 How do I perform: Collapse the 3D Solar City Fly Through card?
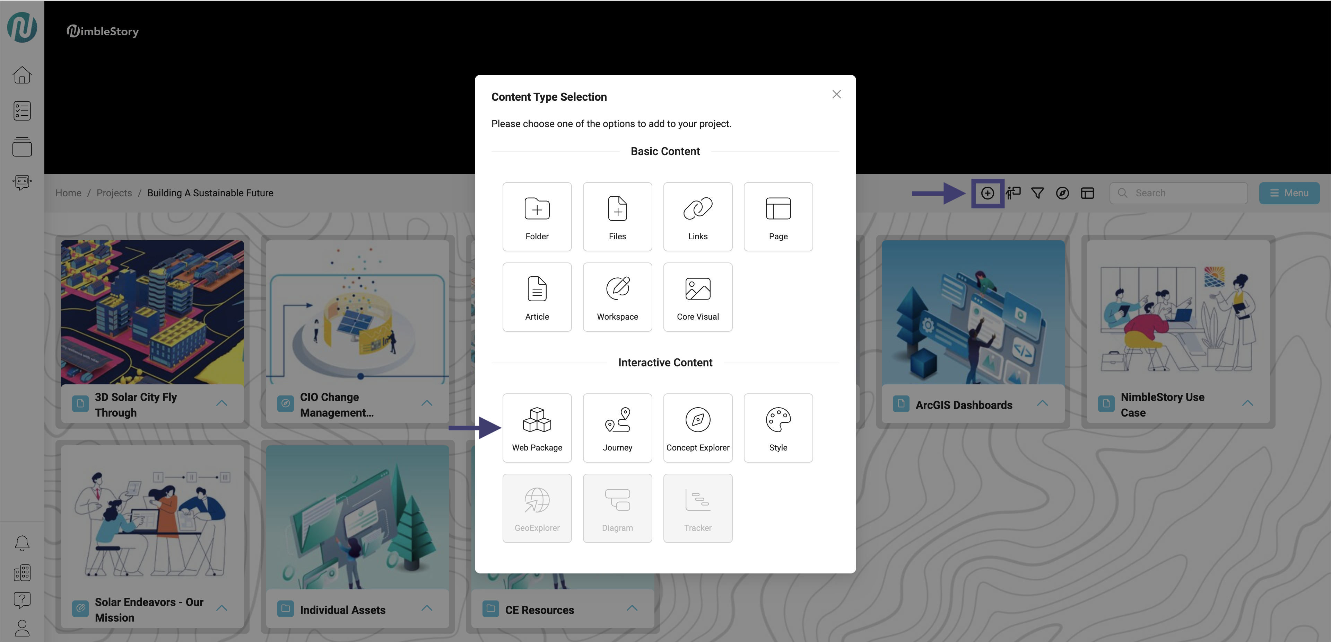(x=222, y=403)
